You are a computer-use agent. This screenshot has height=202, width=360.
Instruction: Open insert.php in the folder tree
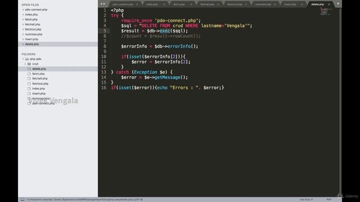pos(39,94)
